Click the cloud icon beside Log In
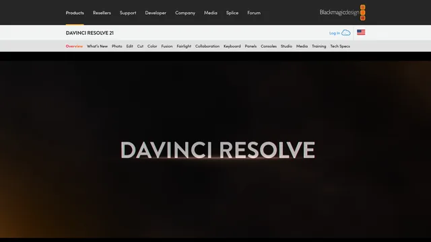 tap(345, 33)
